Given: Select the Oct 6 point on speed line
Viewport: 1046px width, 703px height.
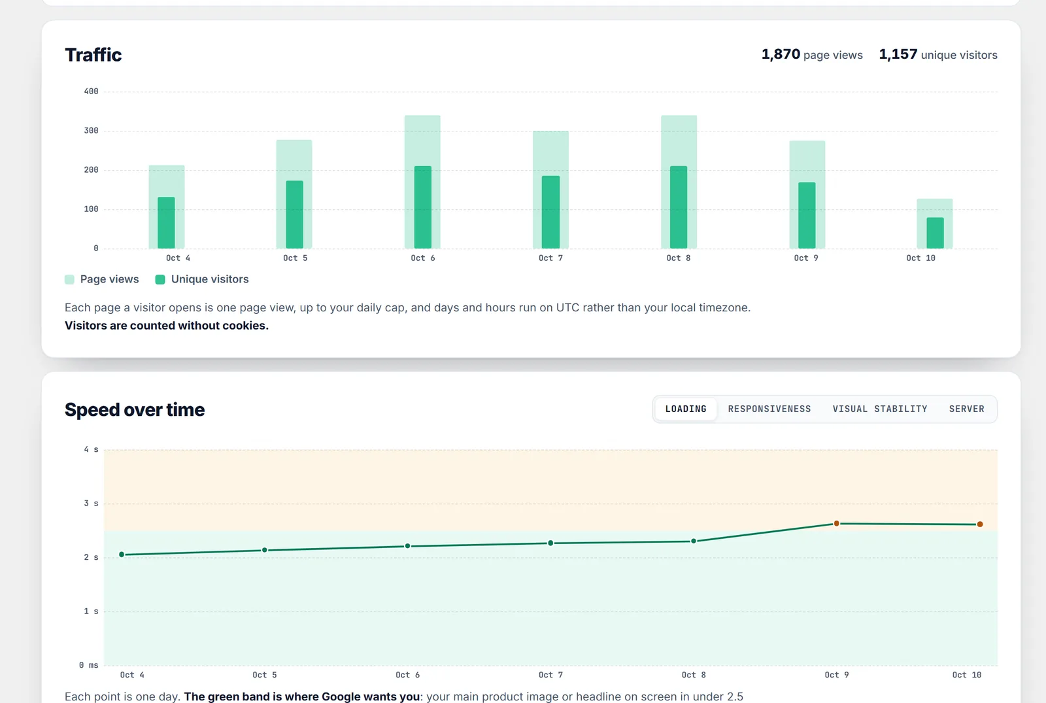Looking at the screenshot, I should tap(408, 546).
